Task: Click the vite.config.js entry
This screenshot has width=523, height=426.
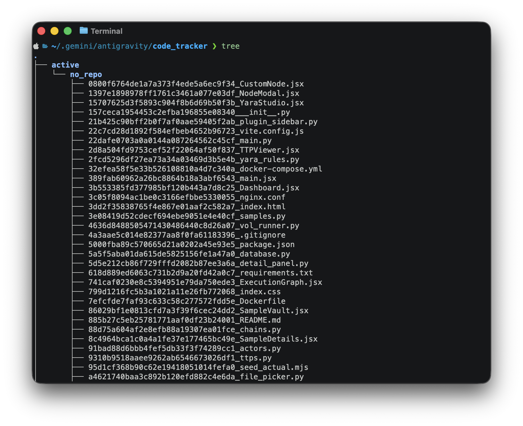Action: 196,131
